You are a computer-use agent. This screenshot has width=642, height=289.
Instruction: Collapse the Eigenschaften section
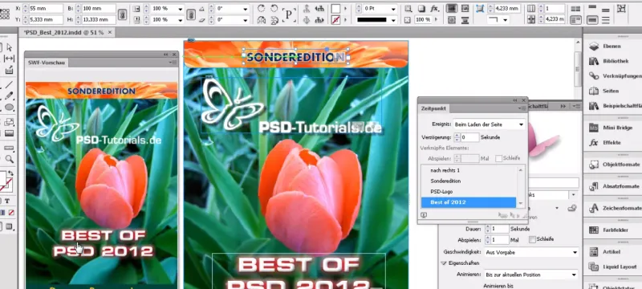click(x=444, y=263)
